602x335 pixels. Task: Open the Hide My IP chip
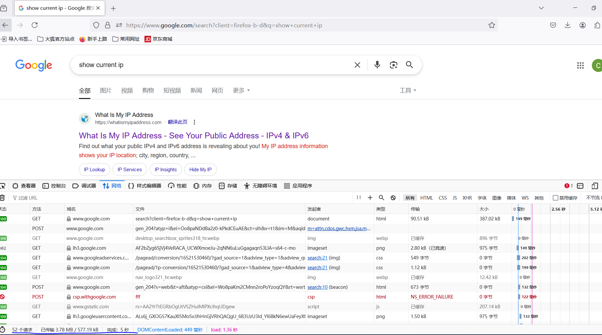click(201, 170)
